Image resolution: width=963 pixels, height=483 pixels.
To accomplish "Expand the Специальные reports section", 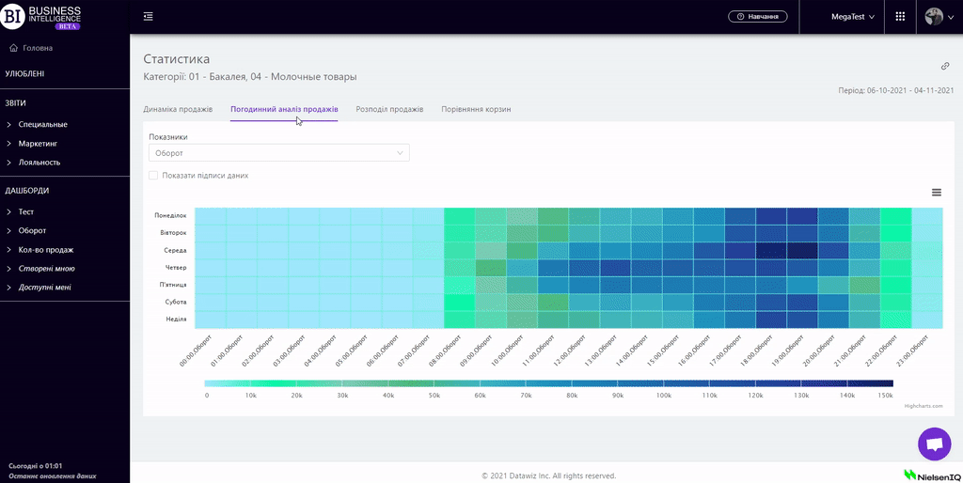I will [42, 124].
